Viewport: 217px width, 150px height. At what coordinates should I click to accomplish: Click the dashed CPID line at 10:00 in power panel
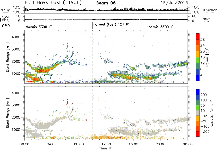tap(92, 57)
